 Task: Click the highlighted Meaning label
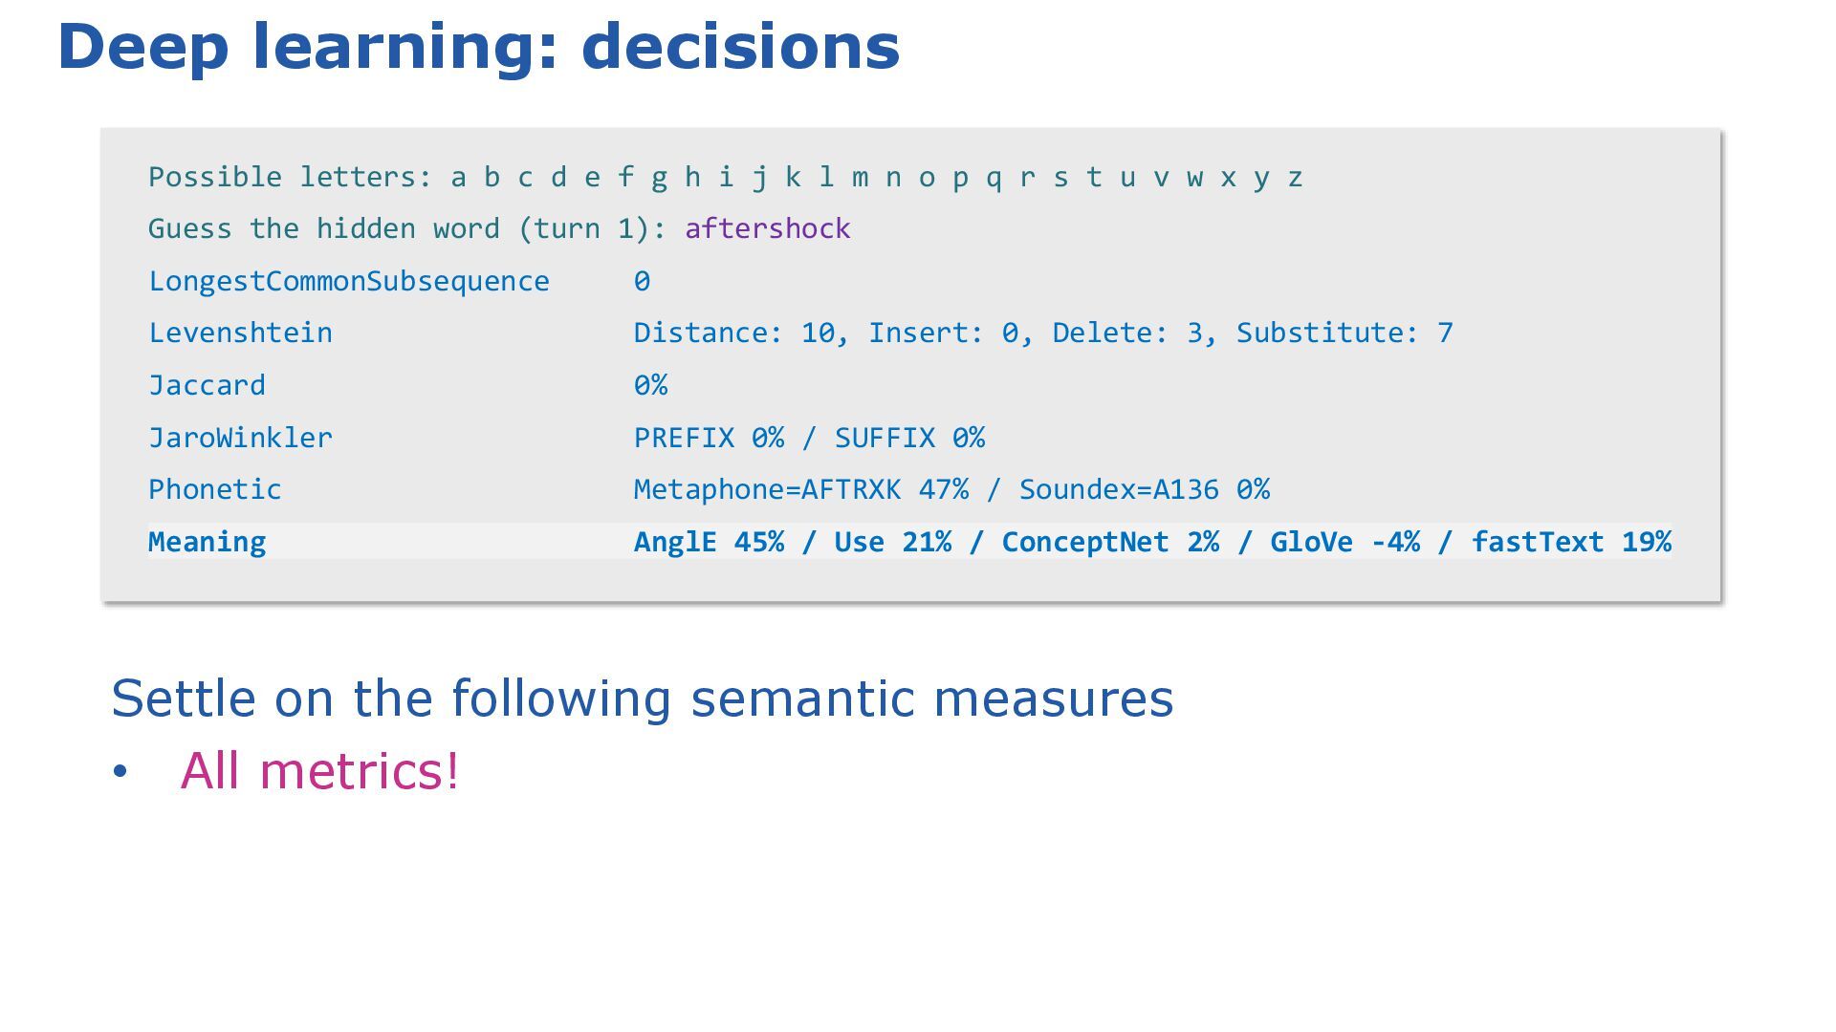(x=208, y=542)
